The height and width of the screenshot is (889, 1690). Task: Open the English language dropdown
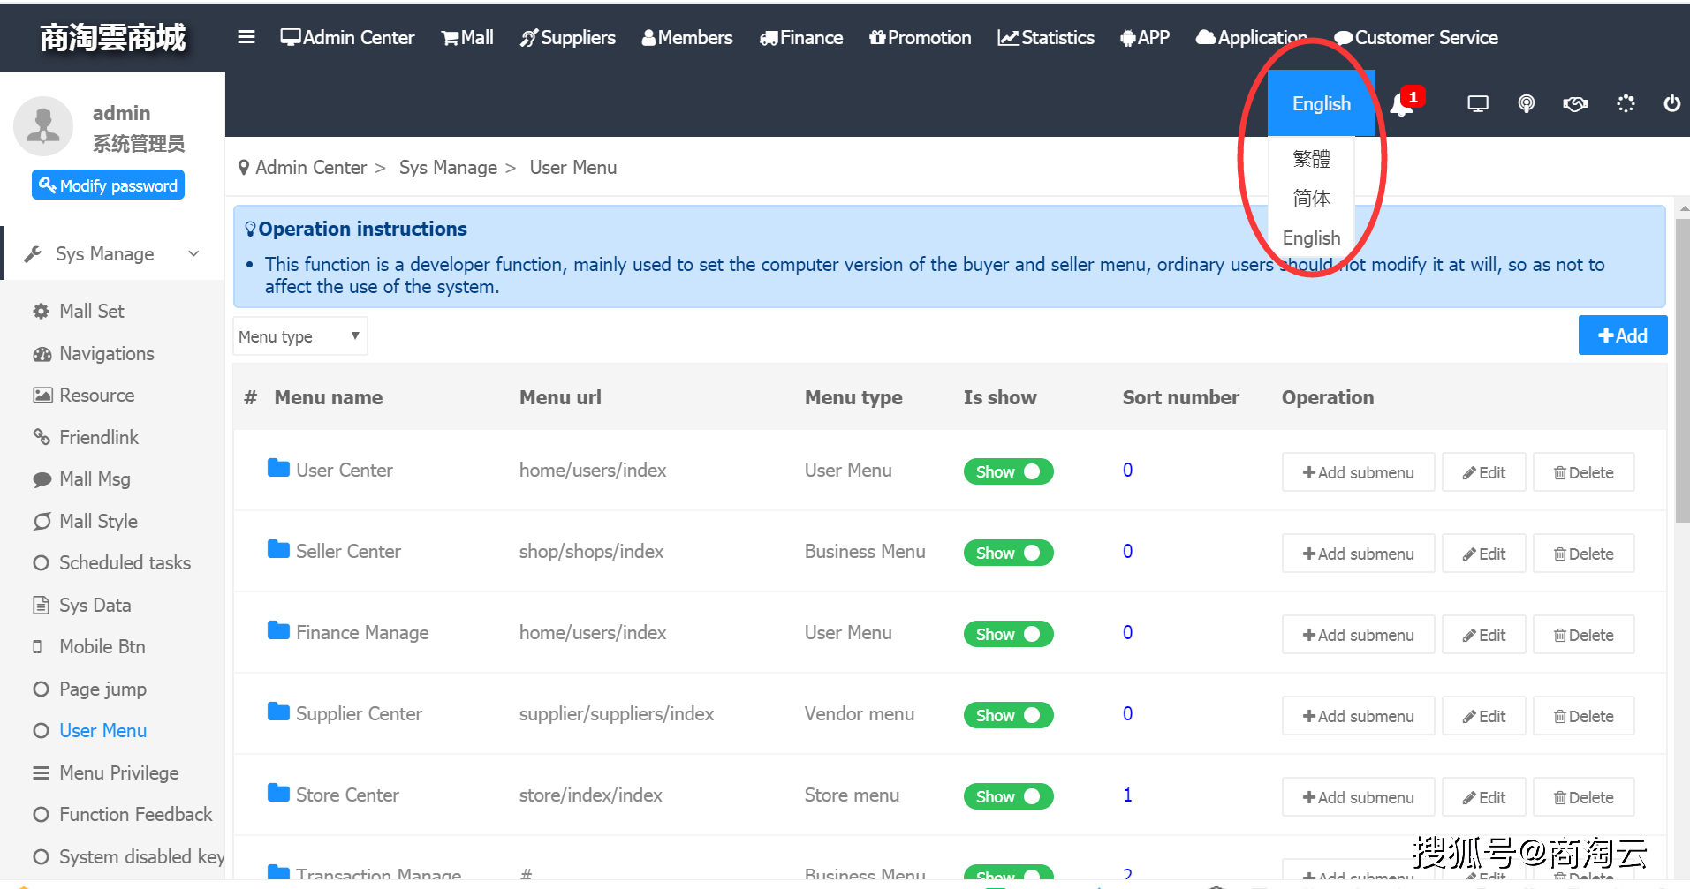click(x=1322, y=103)
